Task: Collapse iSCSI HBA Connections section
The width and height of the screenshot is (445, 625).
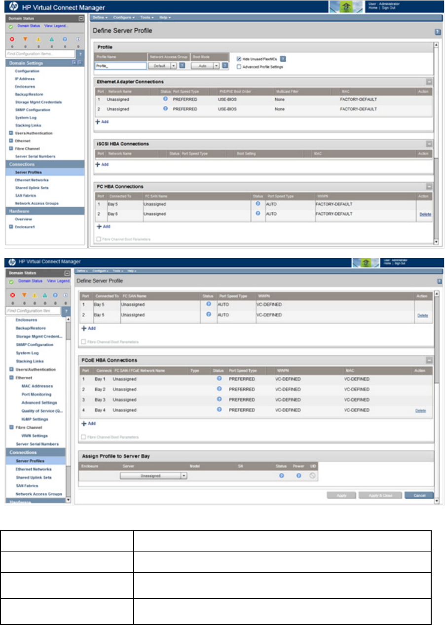Action: [429, 144]
